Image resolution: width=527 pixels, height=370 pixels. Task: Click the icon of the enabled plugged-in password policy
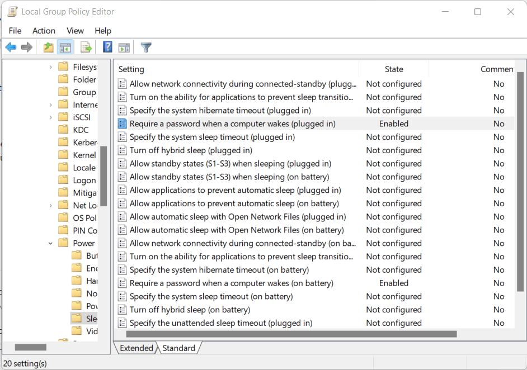[x=123, y=124]
